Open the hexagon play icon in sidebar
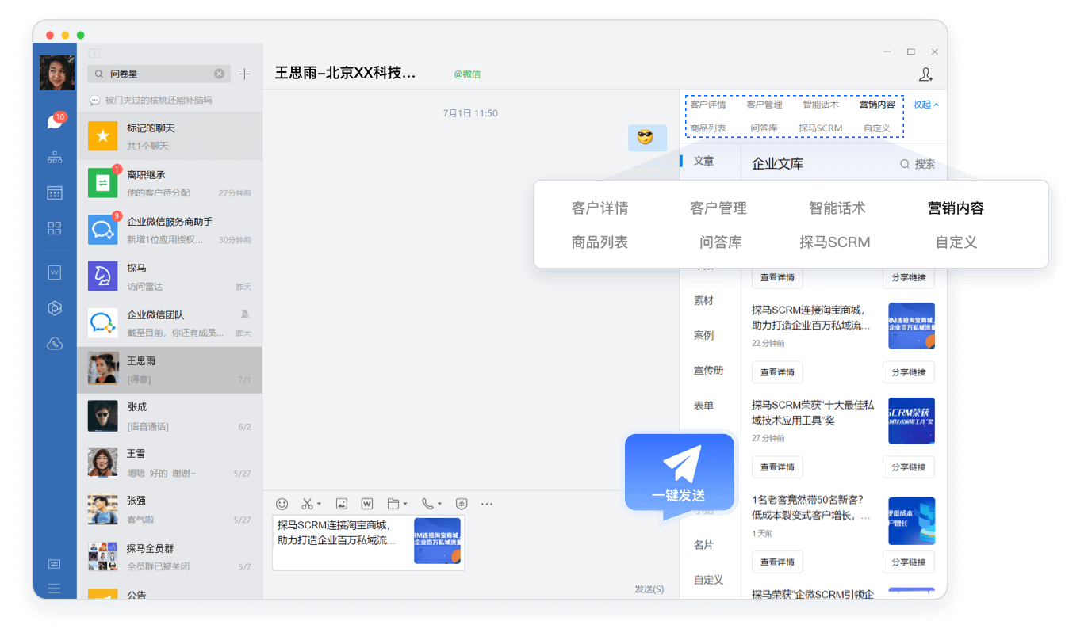Screen dimensions: 1088x640 pos(55,308)
